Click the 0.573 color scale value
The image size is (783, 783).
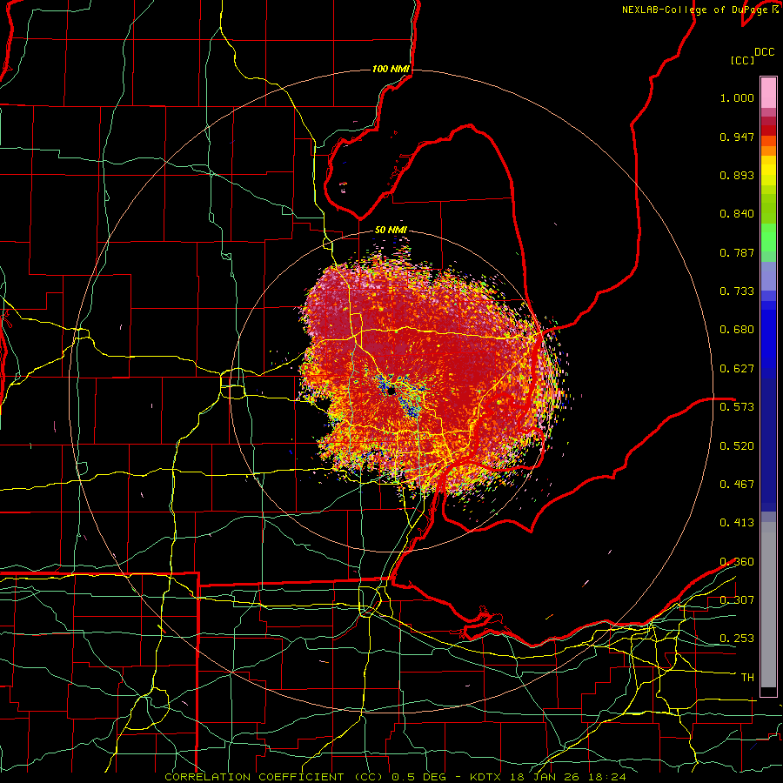[737, 407]
